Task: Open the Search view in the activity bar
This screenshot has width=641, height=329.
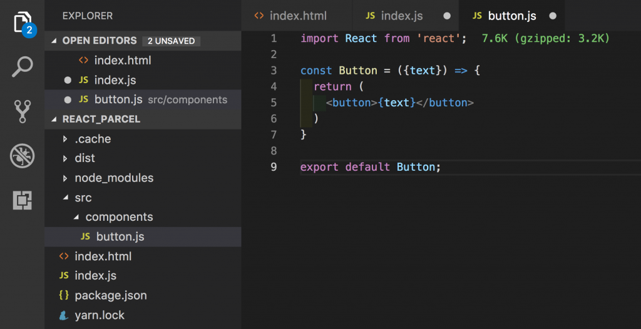Action: 23,66
